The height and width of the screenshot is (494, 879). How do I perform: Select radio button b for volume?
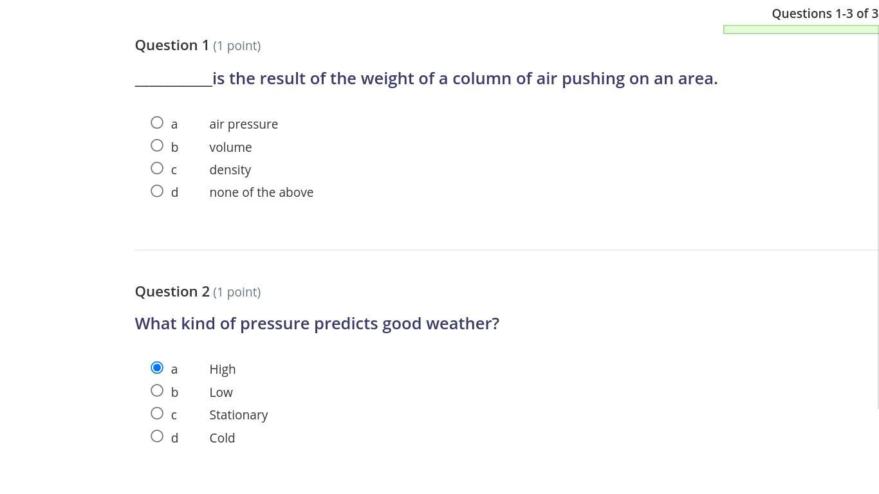tap(157, 146)
